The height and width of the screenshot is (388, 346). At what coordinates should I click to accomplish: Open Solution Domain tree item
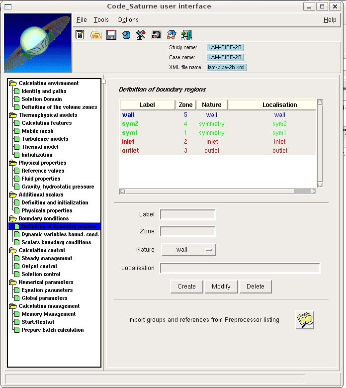tap(42, 99)
